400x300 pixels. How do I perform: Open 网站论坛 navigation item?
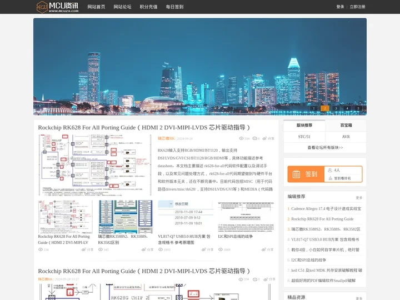coord(122,7)
